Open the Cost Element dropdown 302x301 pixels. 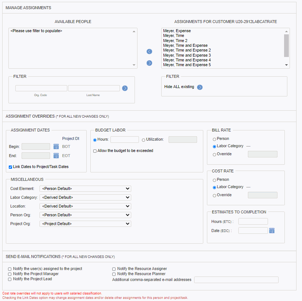click(85, 188)
